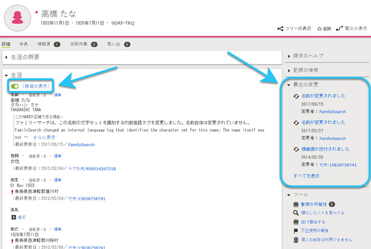The image size is (371, 249).
Task: Open 名前が変更されました entry dated 2017/08/15
Action: [323, 96]
